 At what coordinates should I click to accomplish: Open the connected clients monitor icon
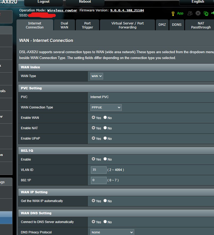tap(206, 13)
